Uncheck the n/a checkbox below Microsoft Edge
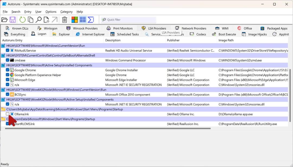The height and width of the screenshot is (167, 293). coord(8,84)
